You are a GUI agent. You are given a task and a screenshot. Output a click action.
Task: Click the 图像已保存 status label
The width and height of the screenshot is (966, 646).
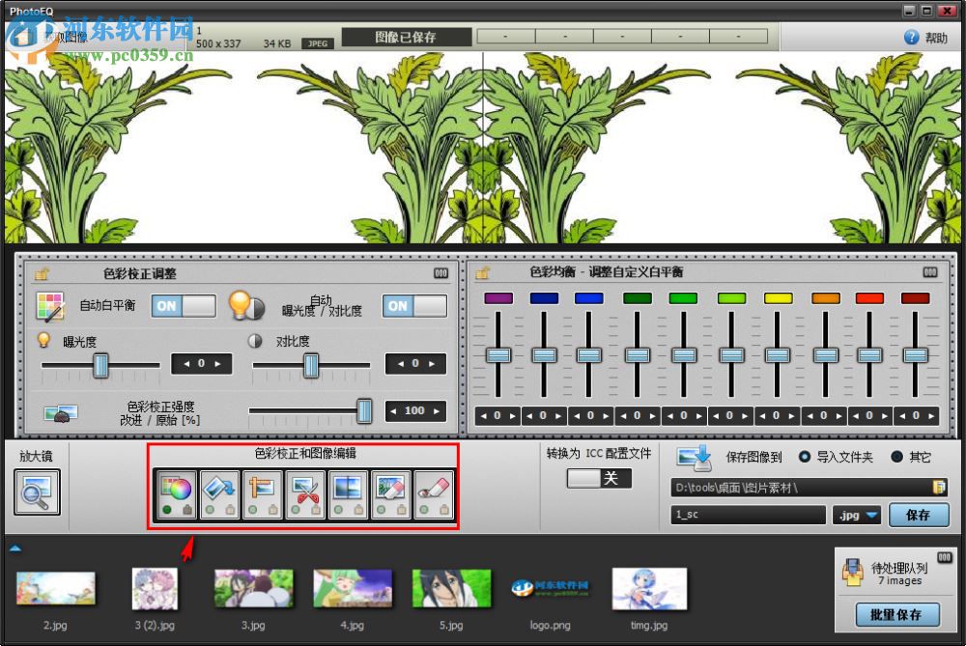point(406,37)
